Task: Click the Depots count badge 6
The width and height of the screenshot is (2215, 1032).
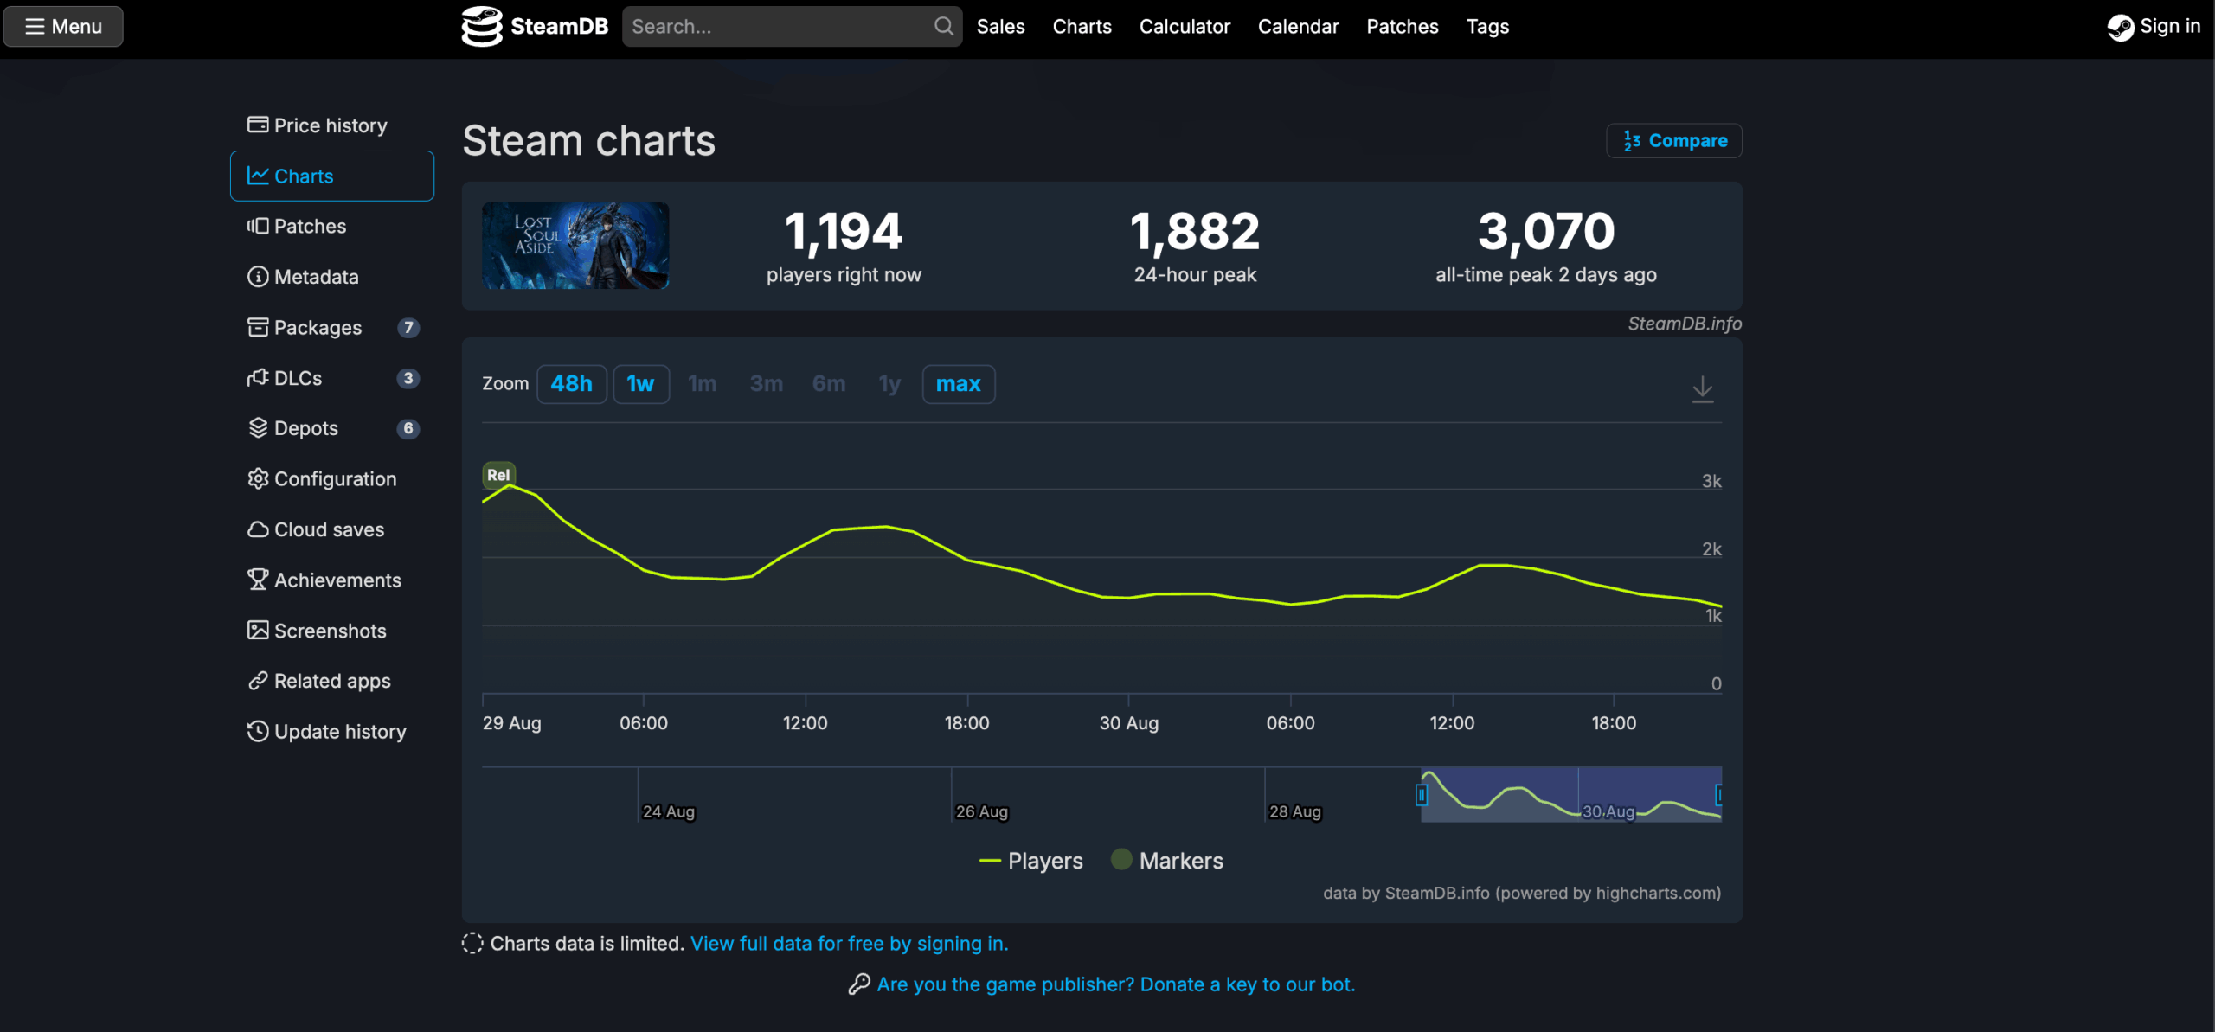Action: [x=408, y=428]
